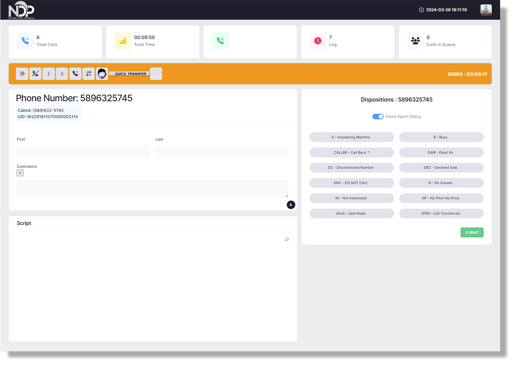Click the dark down-arrow expand button
The height and width of the screenshot is (367, 523).
291,205
